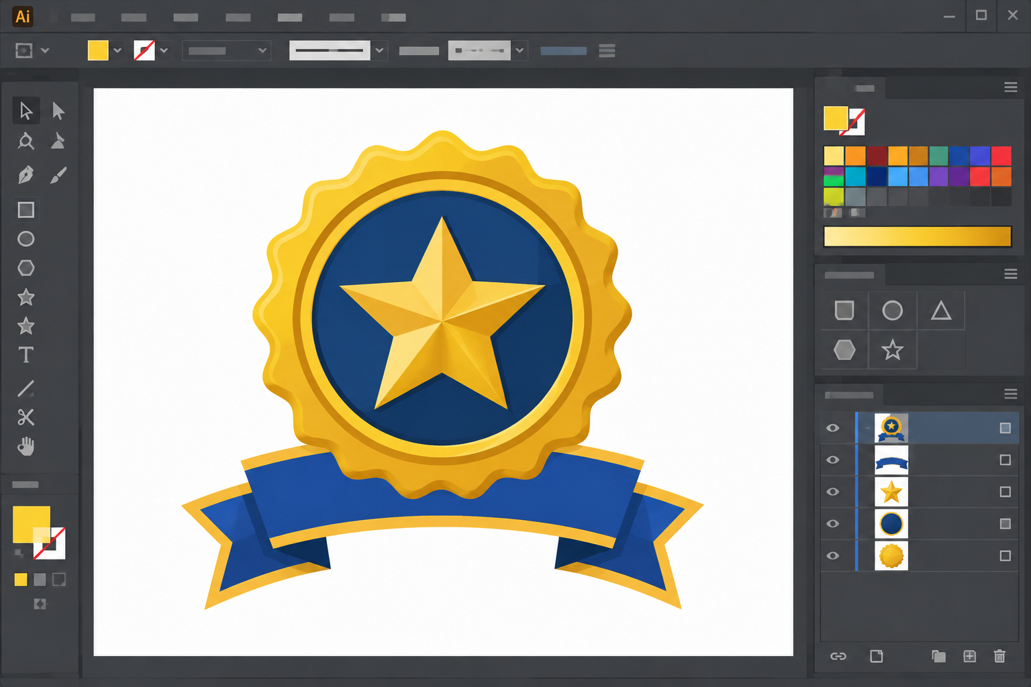The image size is (1031, 687).
Task: Pick the lime yellow-green swatch
Action: 834,197
